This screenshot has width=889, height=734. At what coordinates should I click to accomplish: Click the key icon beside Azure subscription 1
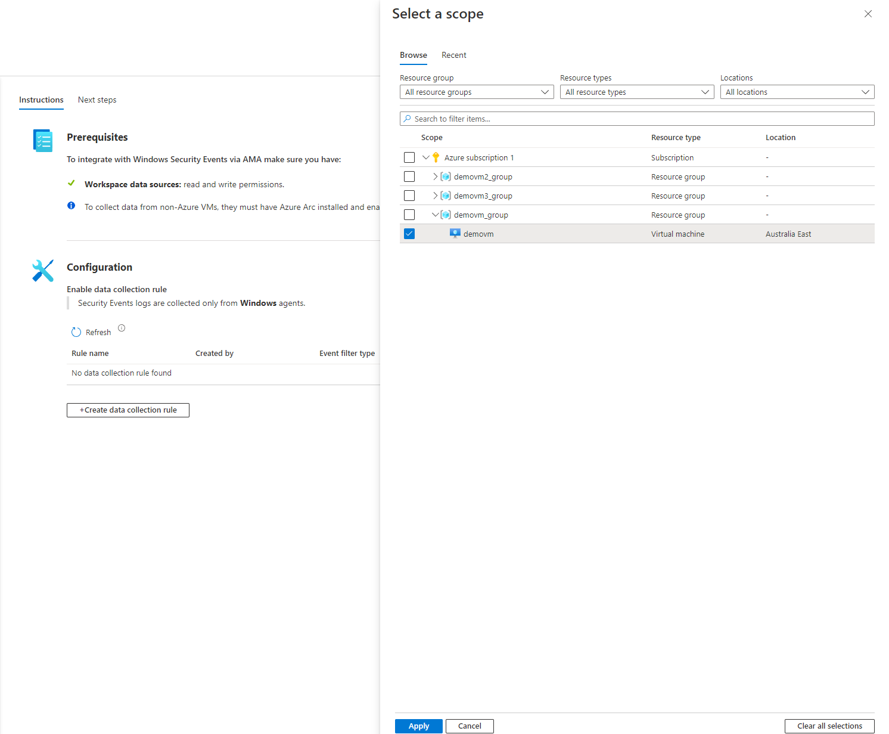(436, 157)
